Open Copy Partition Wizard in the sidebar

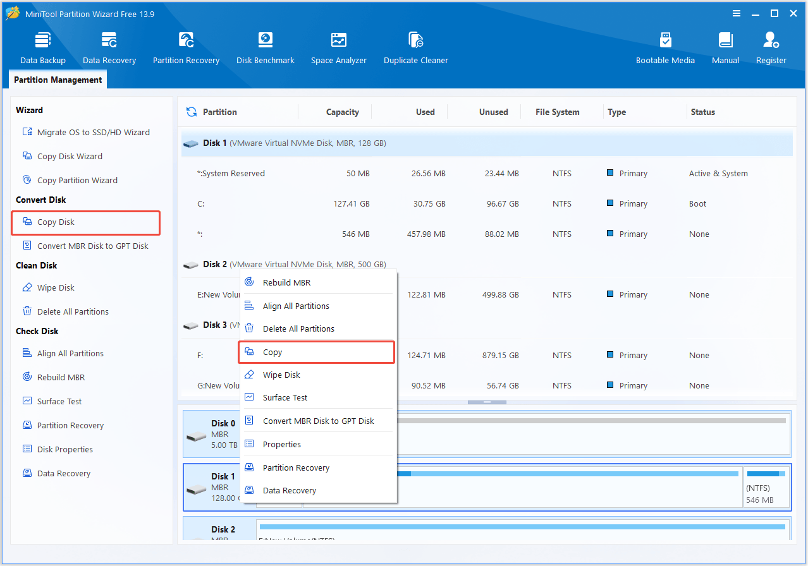70,180
